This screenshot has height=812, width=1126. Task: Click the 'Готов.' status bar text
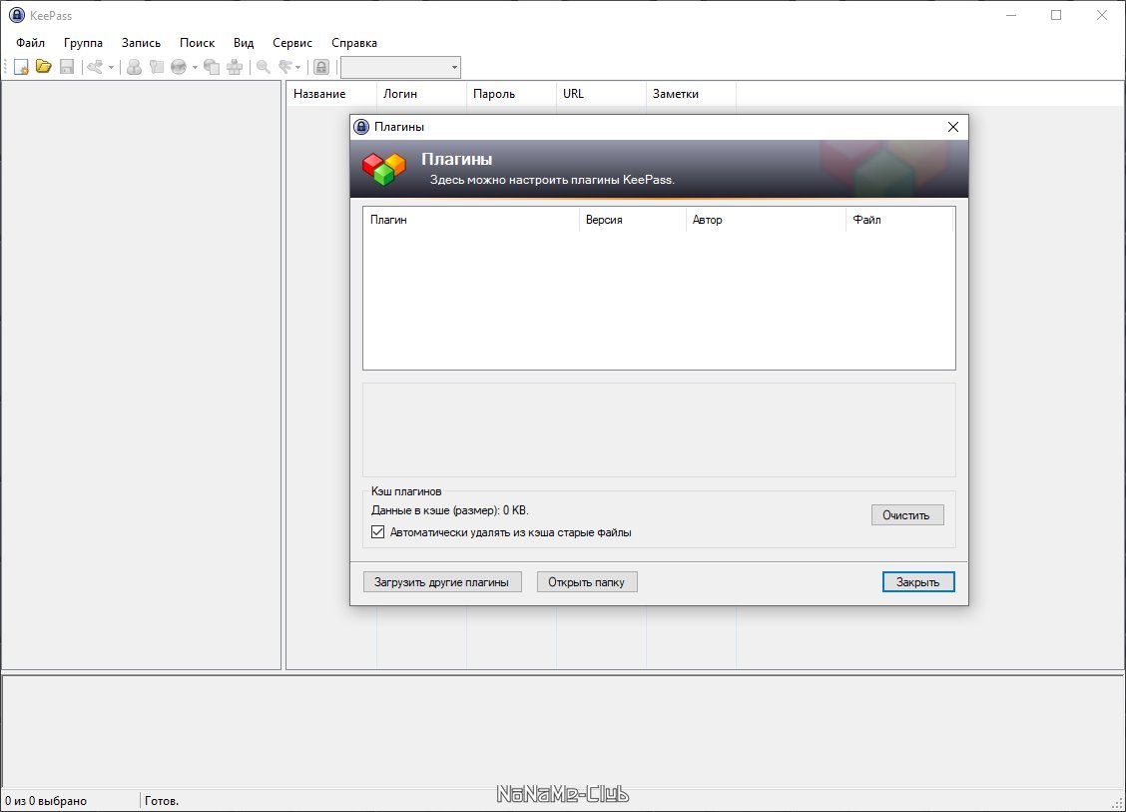click(x=162, y=800)
